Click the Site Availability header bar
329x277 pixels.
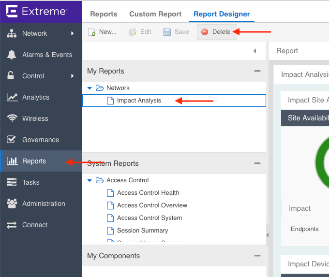pyautogui.click(x=305, y=118)
